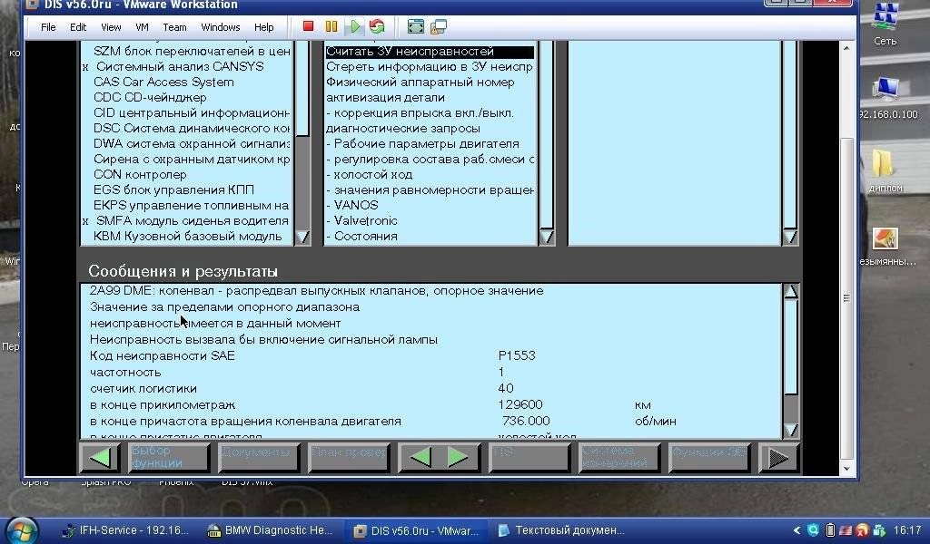
Task: Open the Help menu
Action: click(264, 27)
